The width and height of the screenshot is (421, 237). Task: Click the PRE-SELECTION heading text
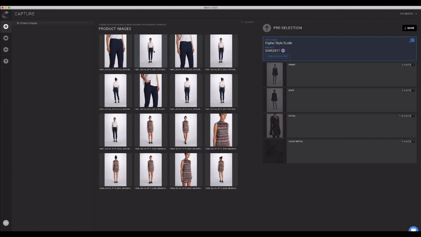tap(287, 28)
